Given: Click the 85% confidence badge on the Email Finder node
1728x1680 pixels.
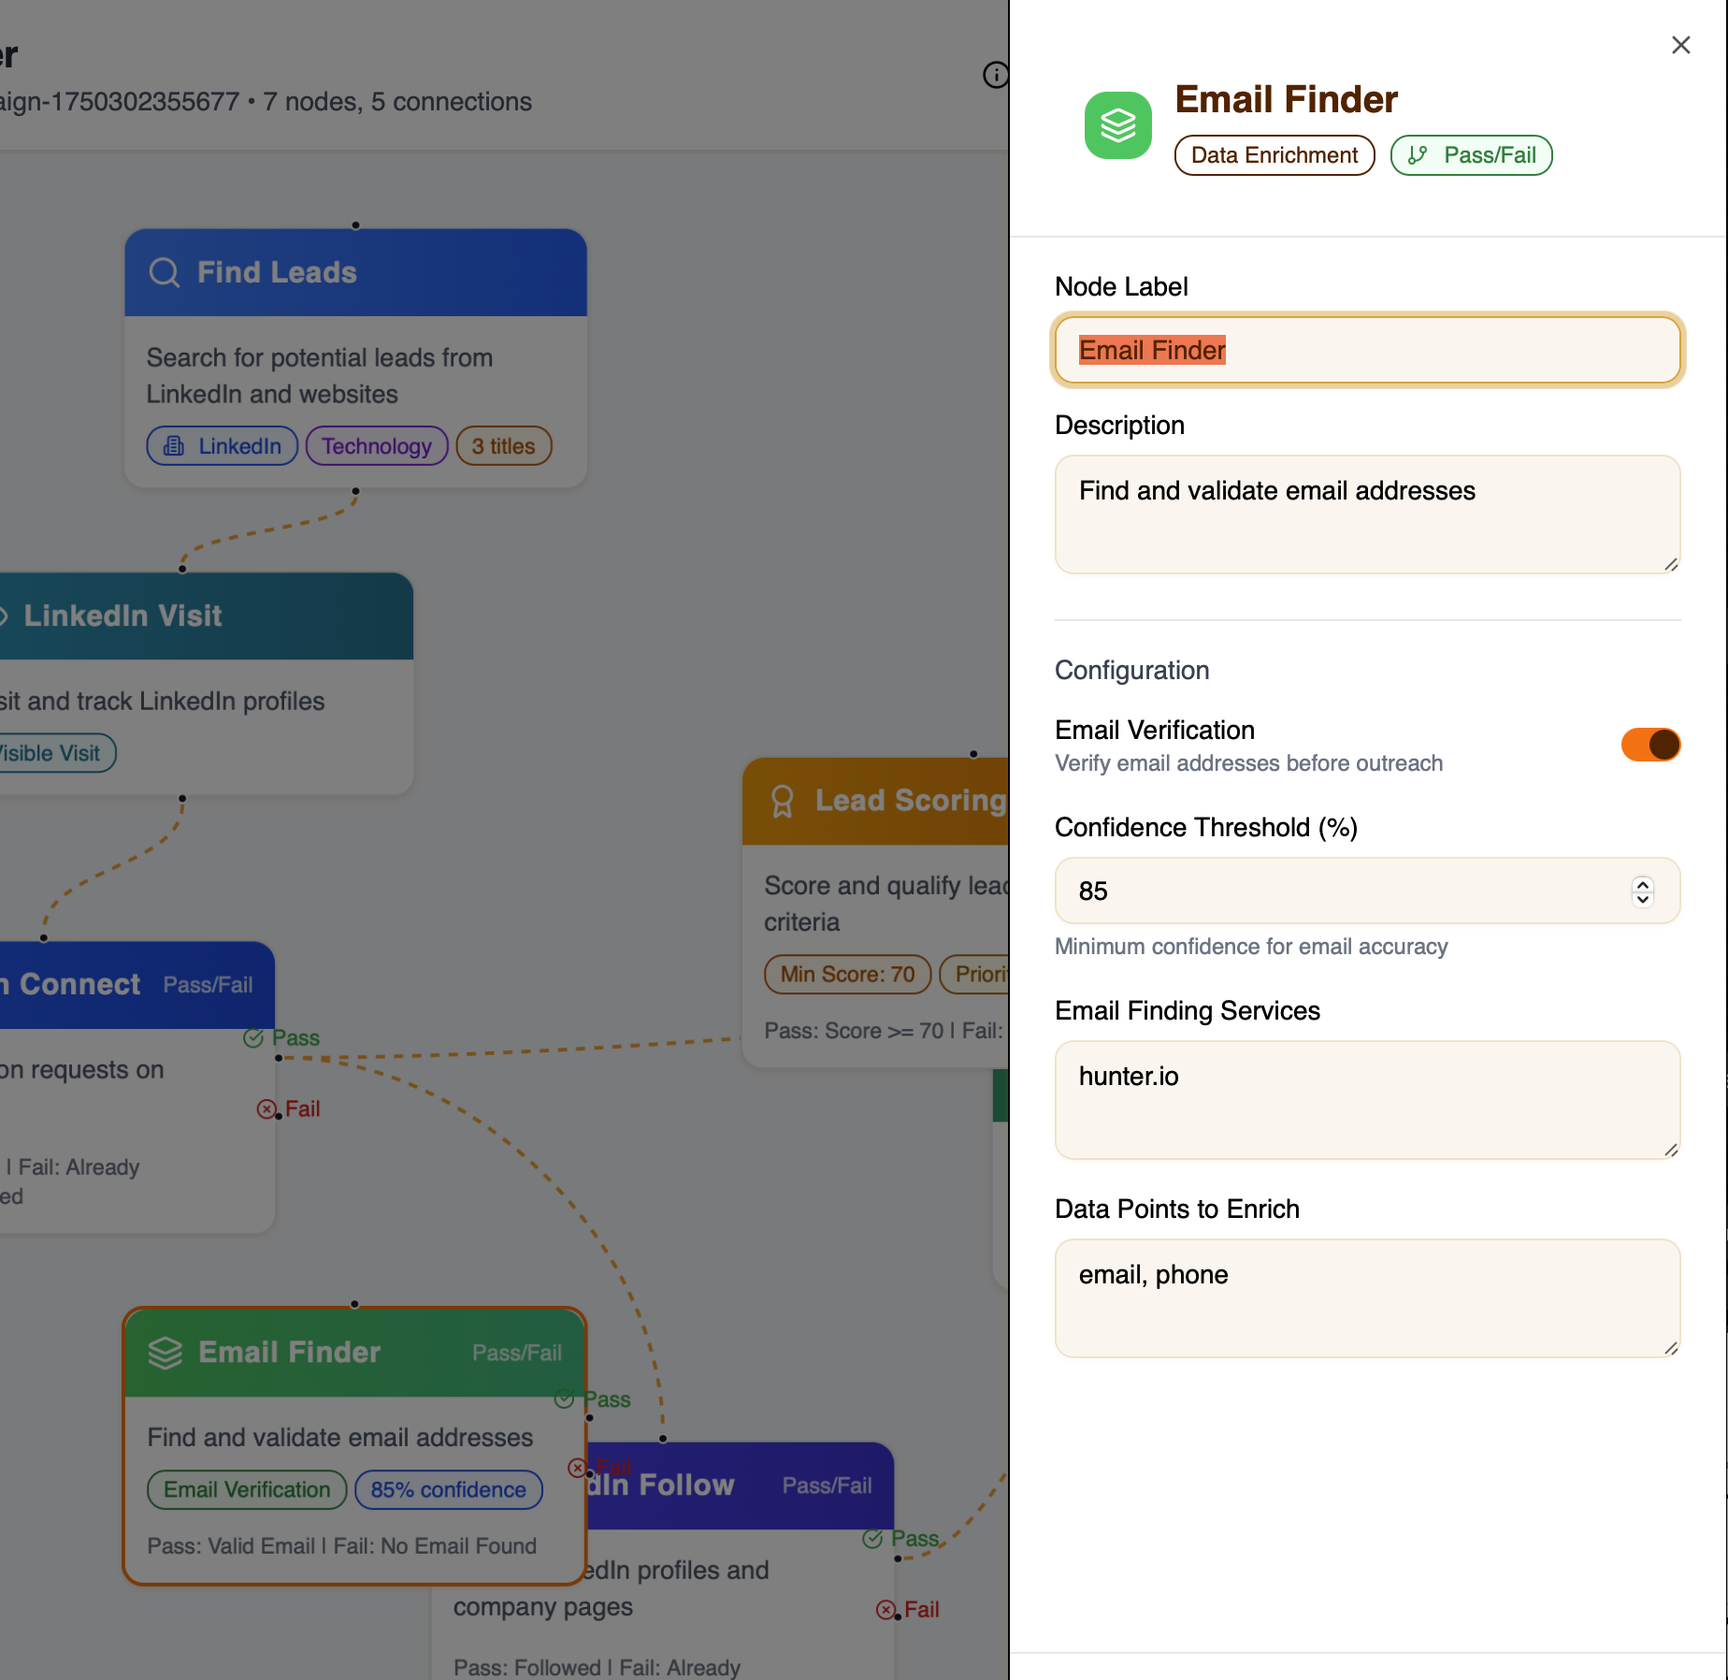Looking at the screenshot, I should [448, 1490].
